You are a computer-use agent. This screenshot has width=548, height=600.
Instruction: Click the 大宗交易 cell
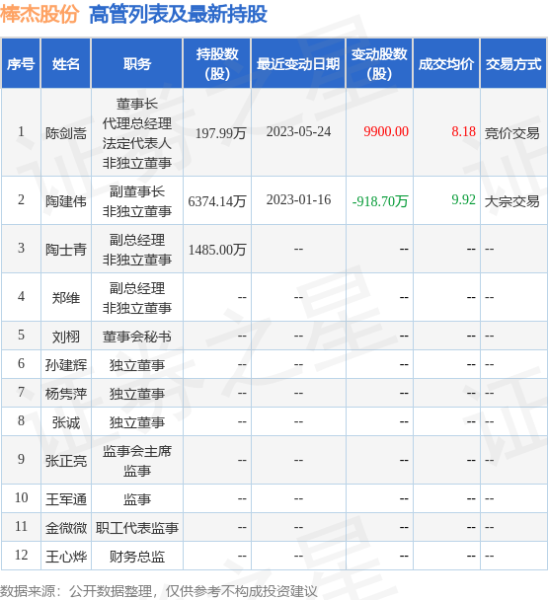(x=512, y=201)
